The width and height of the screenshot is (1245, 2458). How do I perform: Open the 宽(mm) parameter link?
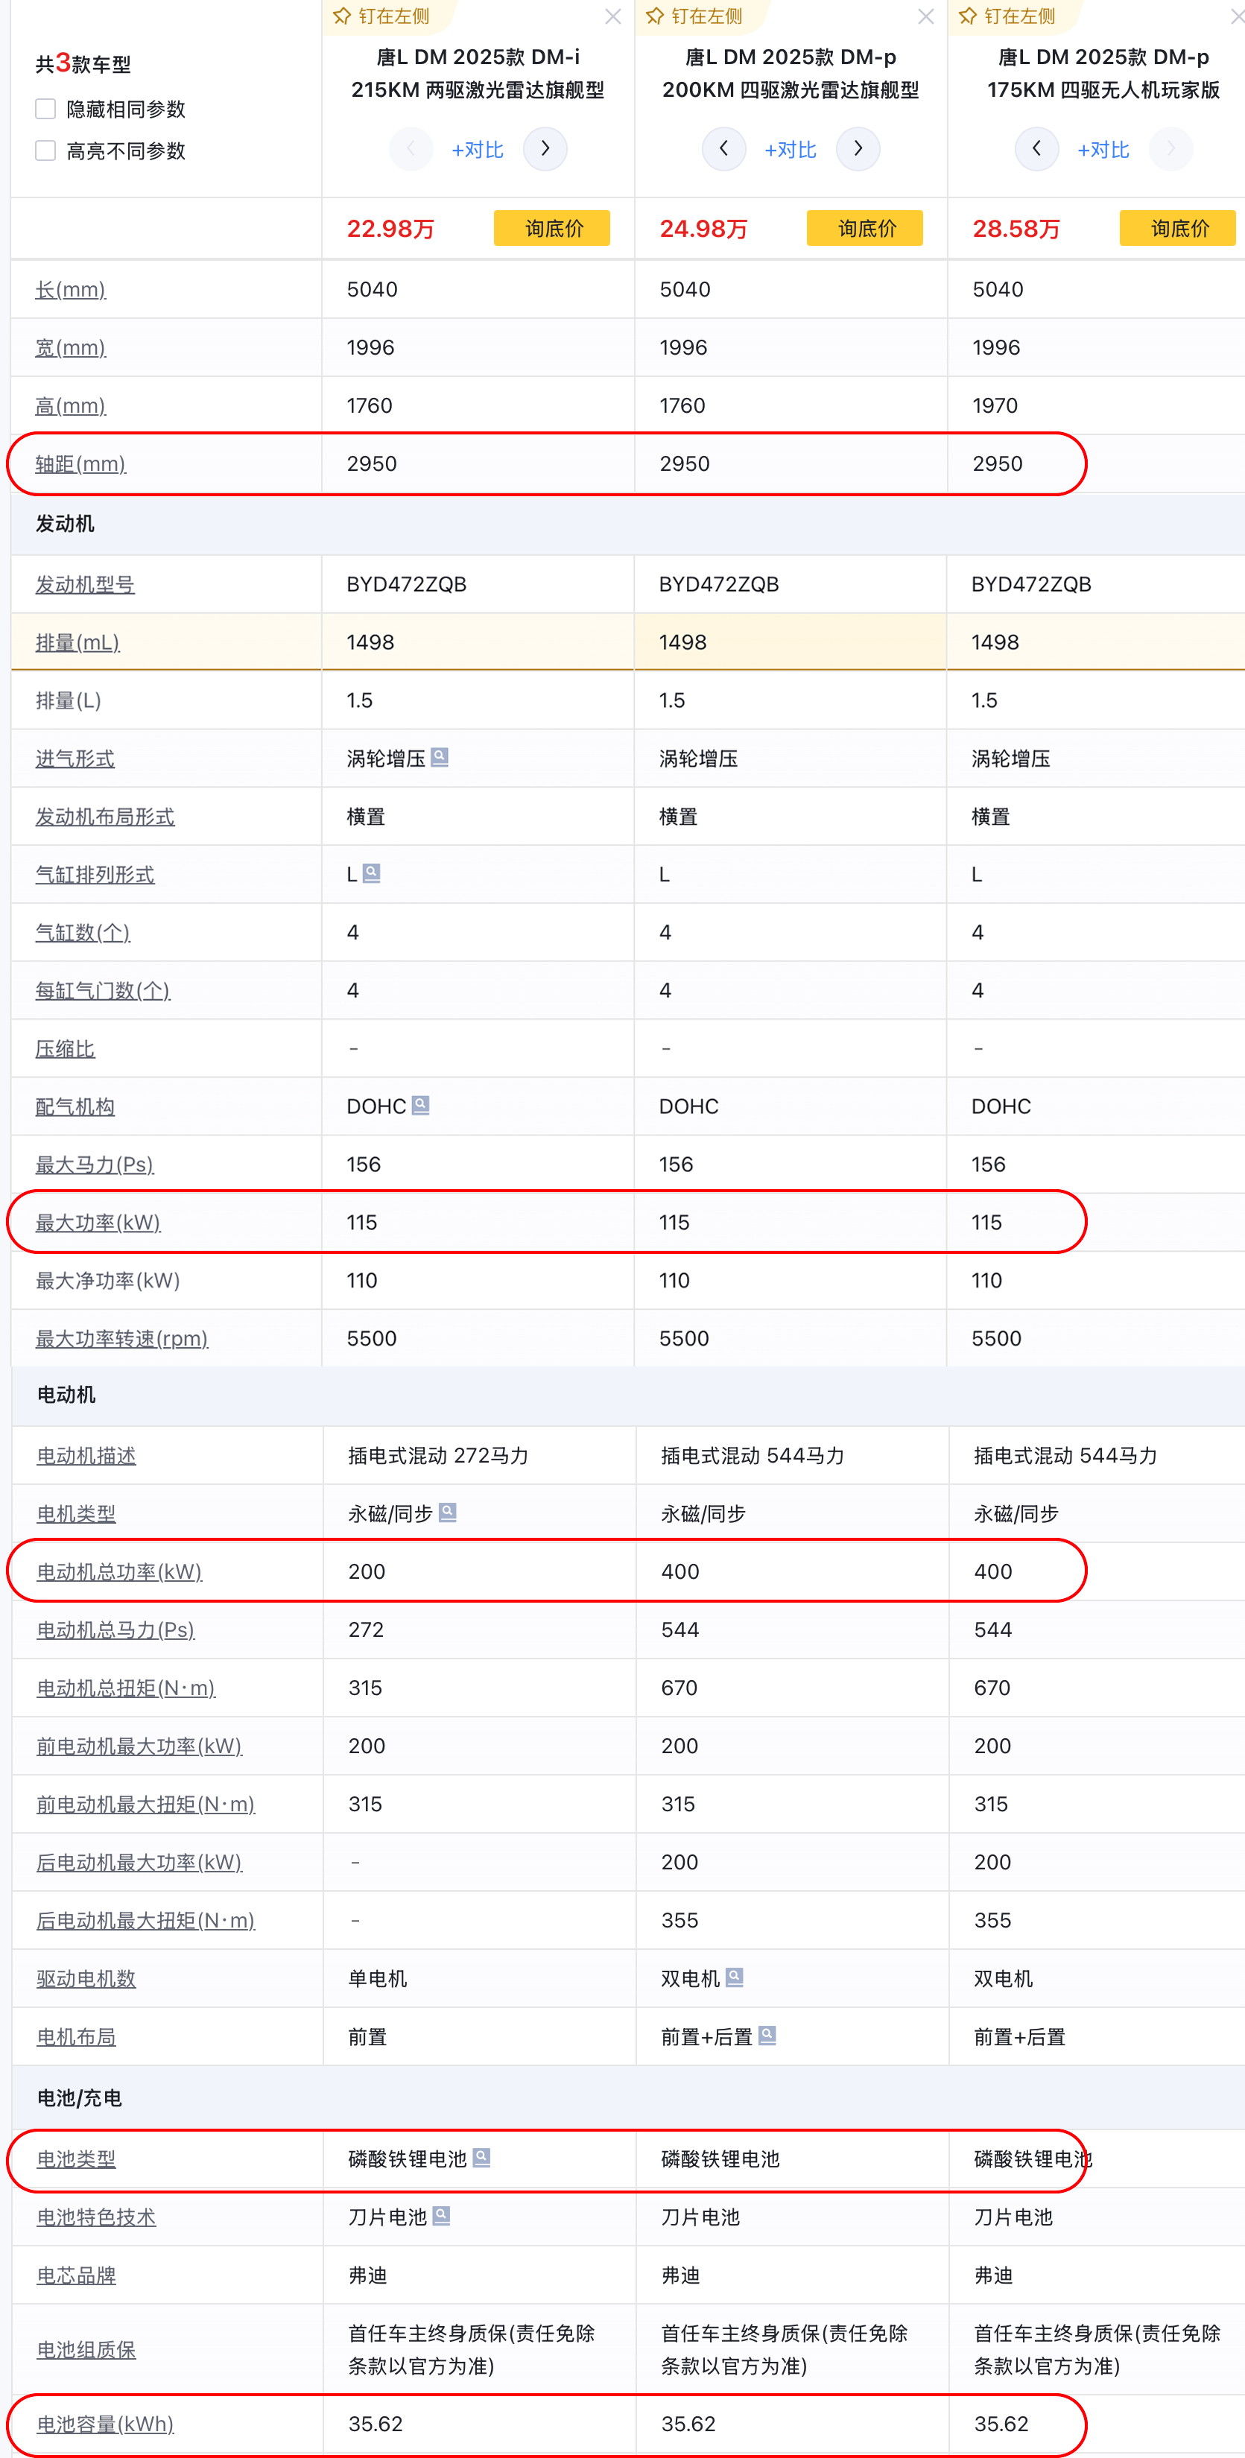[x=71, y=347]
